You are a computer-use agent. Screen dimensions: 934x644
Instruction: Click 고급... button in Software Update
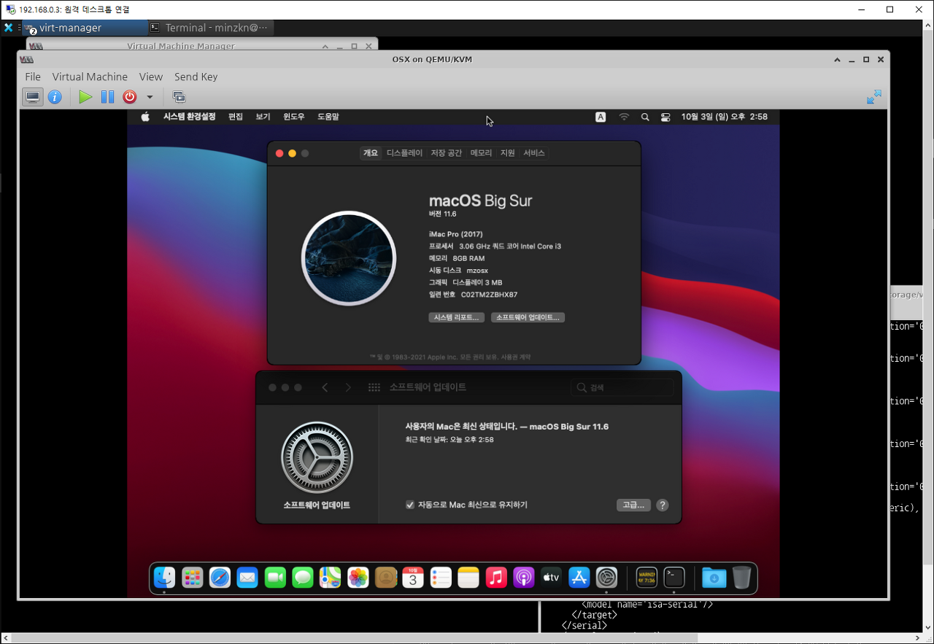[633, 505]
